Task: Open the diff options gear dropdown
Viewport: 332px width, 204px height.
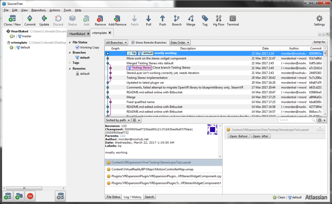Action: [322, 120]
